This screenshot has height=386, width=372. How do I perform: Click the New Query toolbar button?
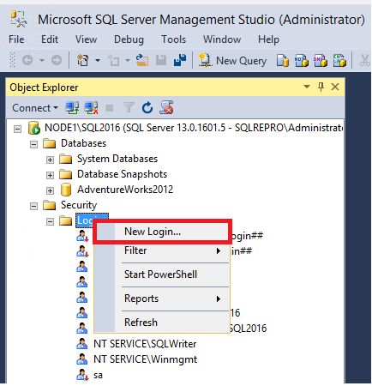coord(232,61)
